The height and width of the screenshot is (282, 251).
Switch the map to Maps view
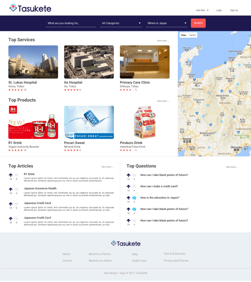click(x=184, y=35)
